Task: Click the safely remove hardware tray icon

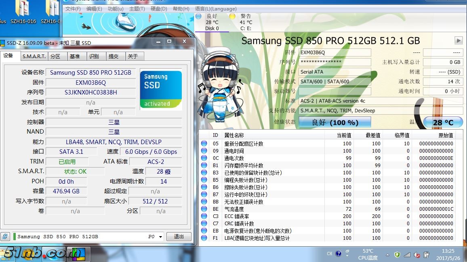Action: 426,255
